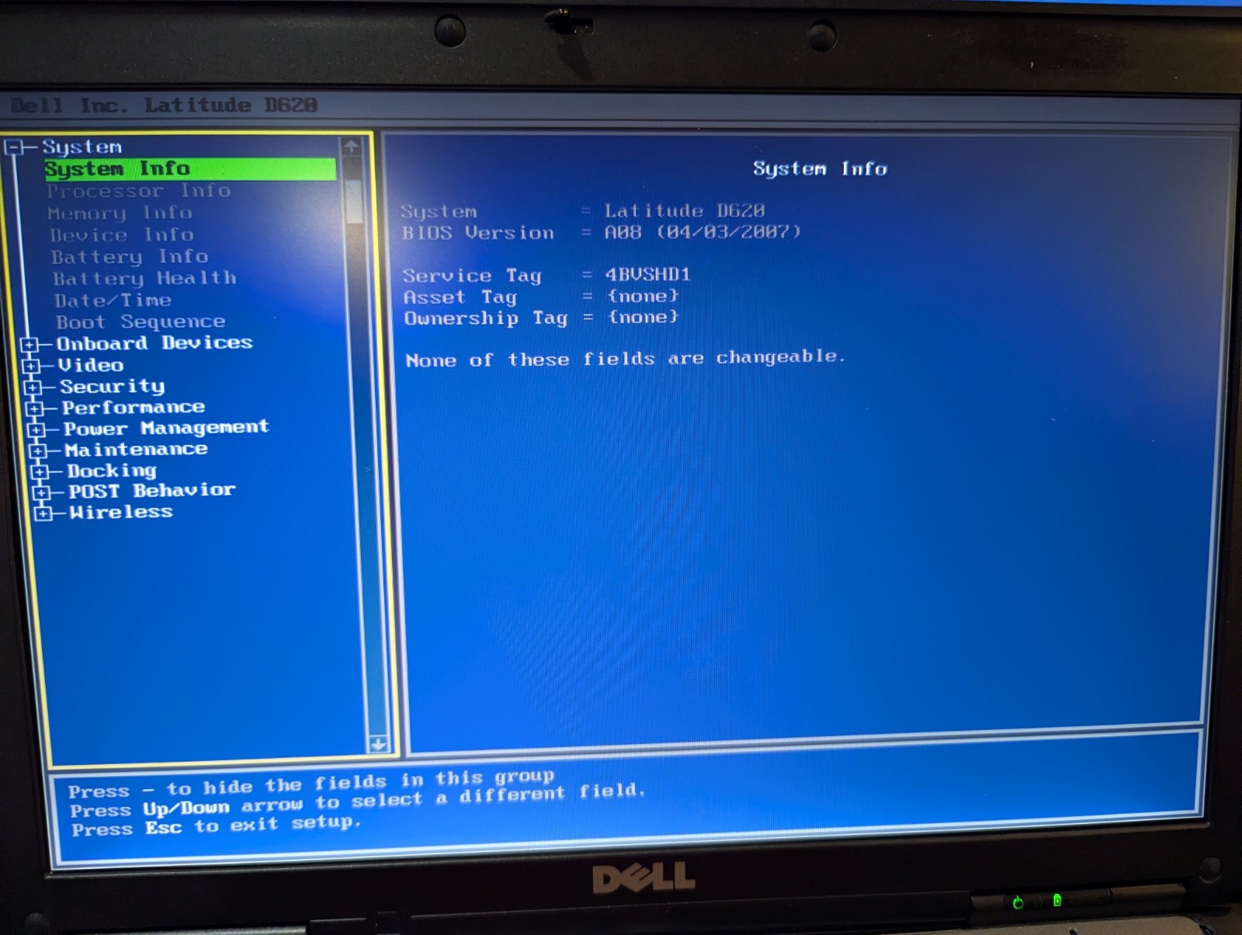Click the BIOS Version value A08
The width and height of the screenshot is (1242, 935).
coord(703,232)
